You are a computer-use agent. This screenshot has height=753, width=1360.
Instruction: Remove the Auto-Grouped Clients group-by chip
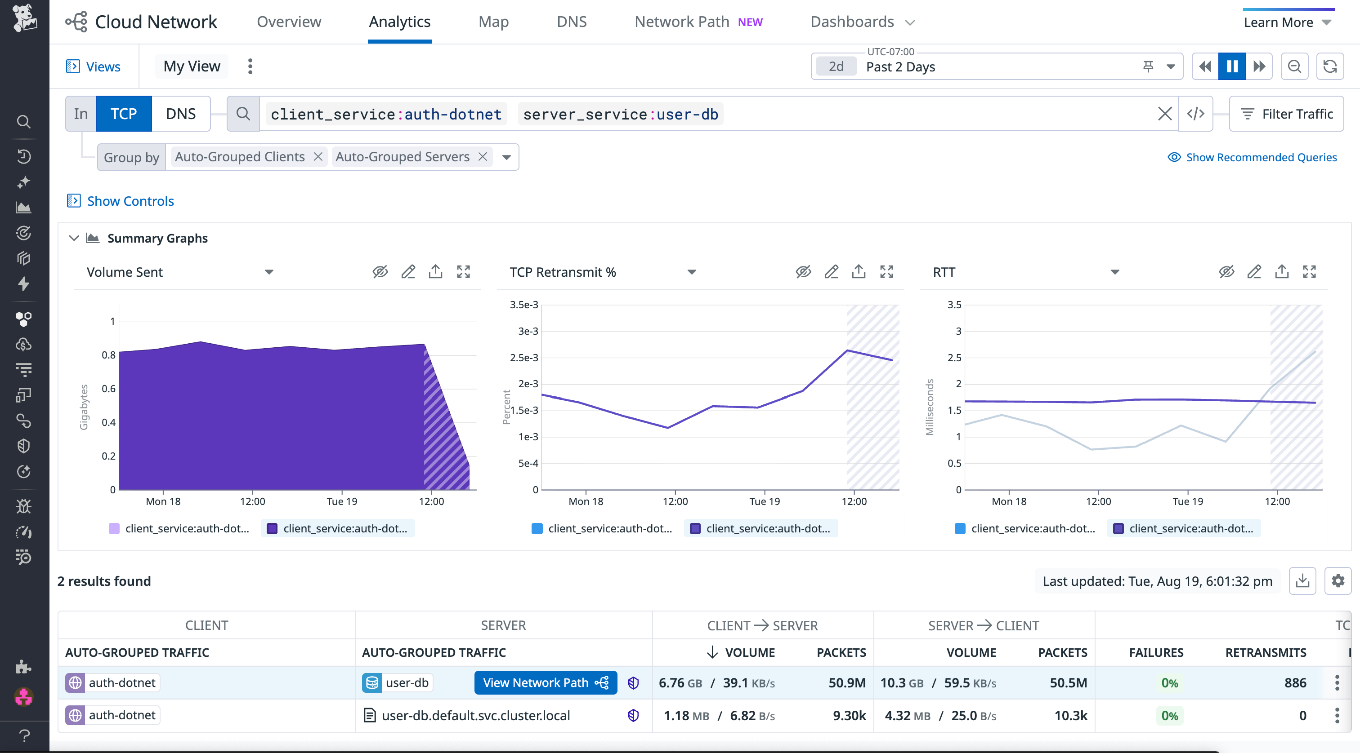coord(318,156)
